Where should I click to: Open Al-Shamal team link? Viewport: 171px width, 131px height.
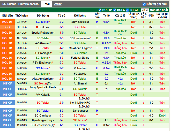point(80,83)
